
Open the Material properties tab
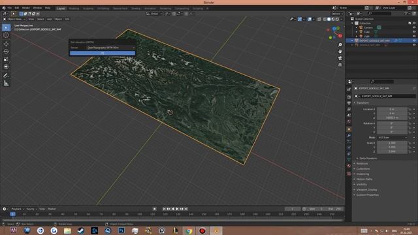coord(349,166)
